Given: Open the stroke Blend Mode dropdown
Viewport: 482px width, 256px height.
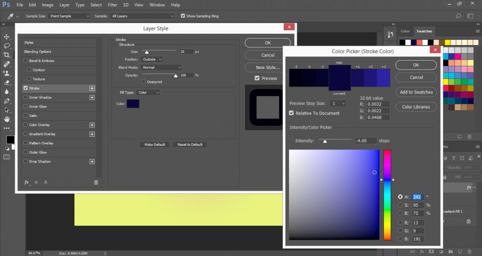Looking at the screenshot, I should 161,68.
